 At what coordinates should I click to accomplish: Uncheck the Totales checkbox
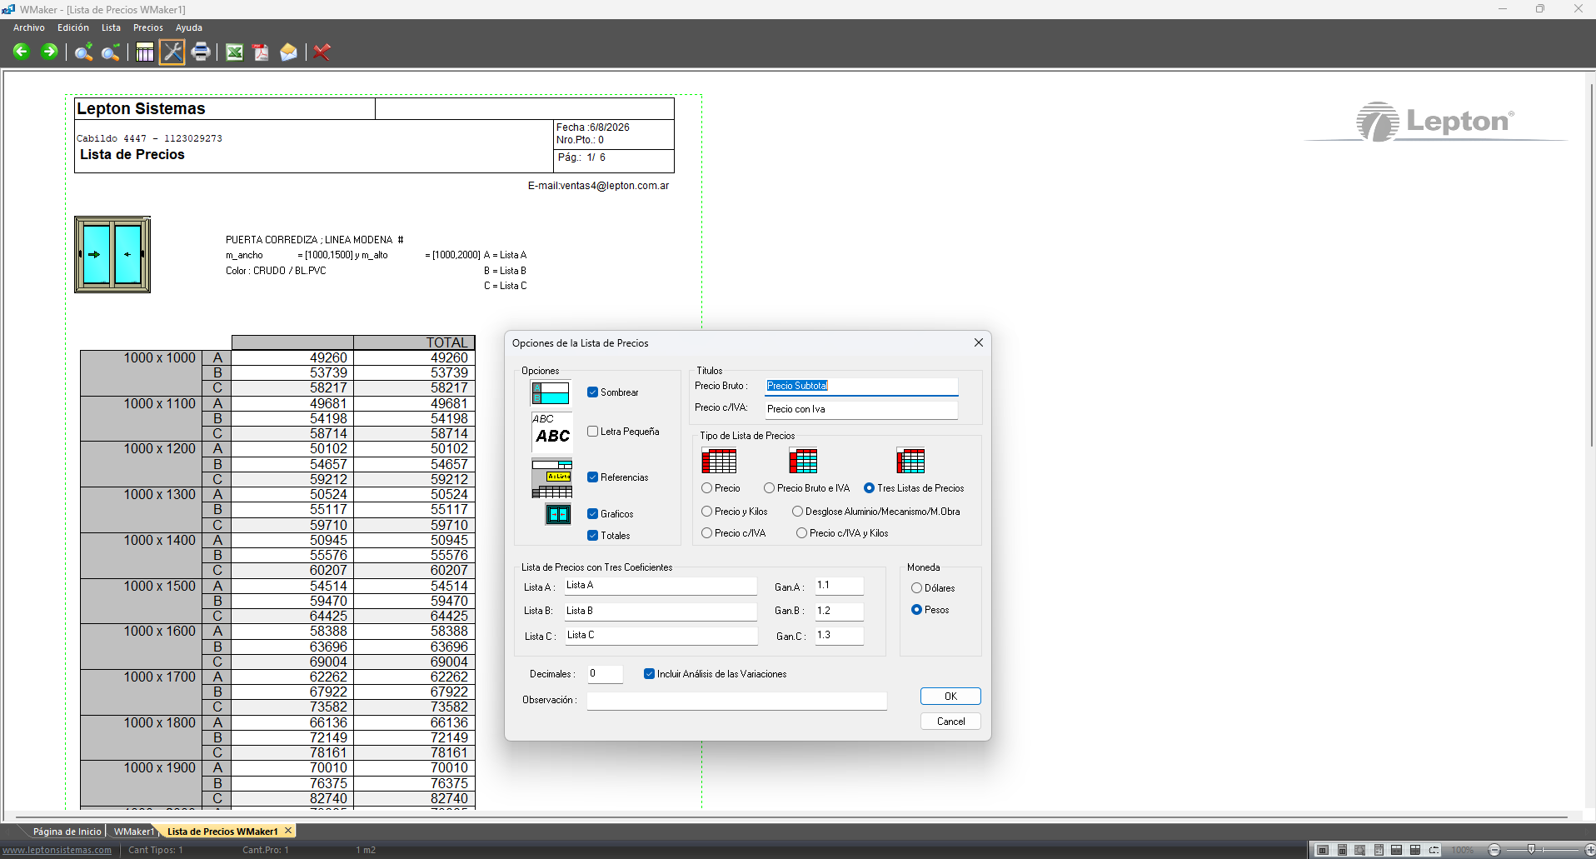coord(593,536)
